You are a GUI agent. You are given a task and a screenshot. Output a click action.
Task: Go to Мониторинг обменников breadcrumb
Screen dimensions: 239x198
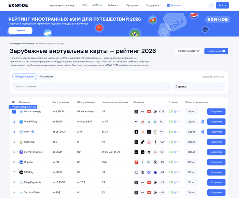click(x=22, y=44)
